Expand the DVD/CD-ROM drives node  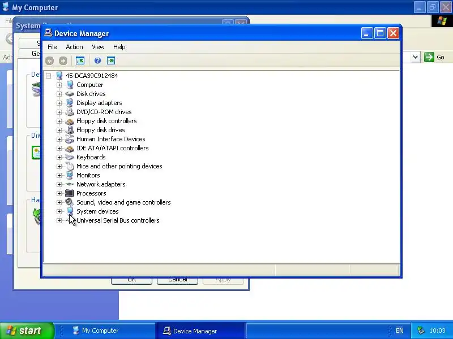(x=59, y=112)
